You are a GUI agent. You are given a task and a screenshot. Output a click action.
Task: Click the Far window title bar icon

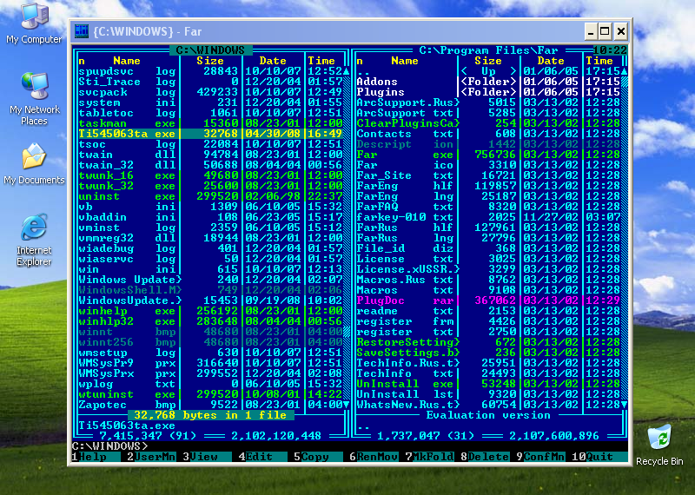pyautogui.click(x=82, y=31)
